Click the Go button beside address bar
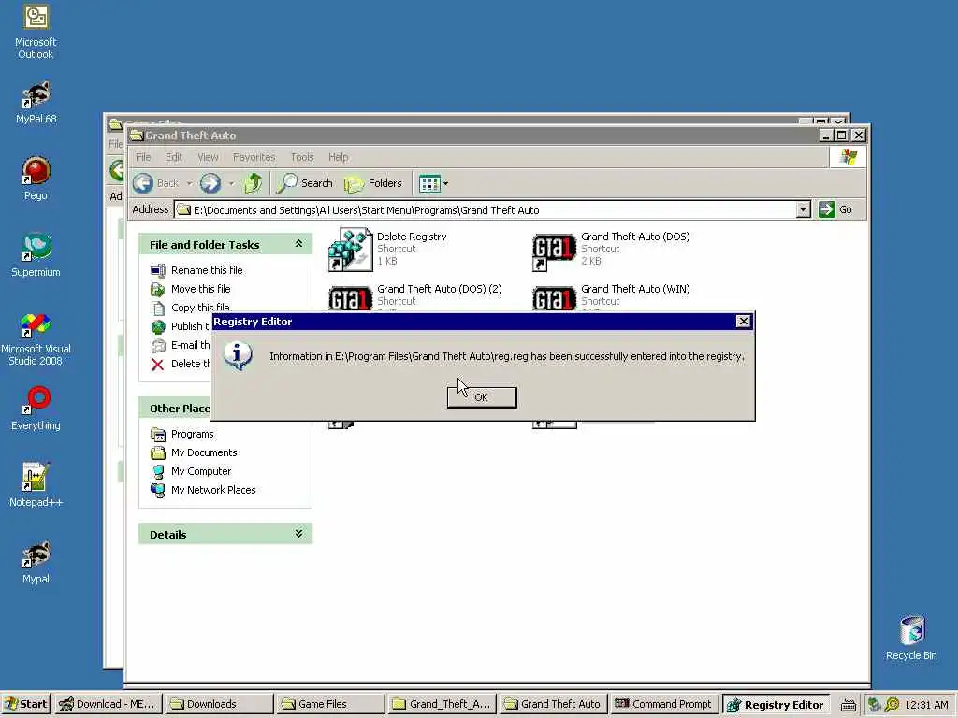Viewport: 958px width, 718px height. (x=835, y=209)
